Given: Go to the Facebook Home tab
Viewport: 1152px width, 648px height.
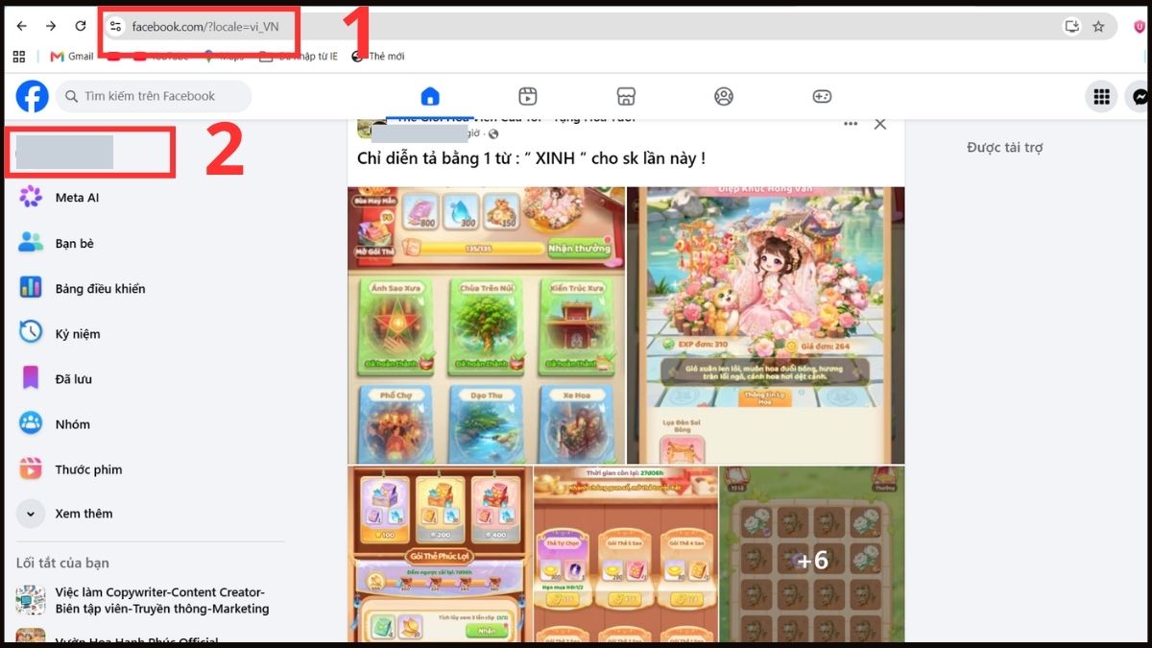Looking at the screenshot, I should [430, 96].
